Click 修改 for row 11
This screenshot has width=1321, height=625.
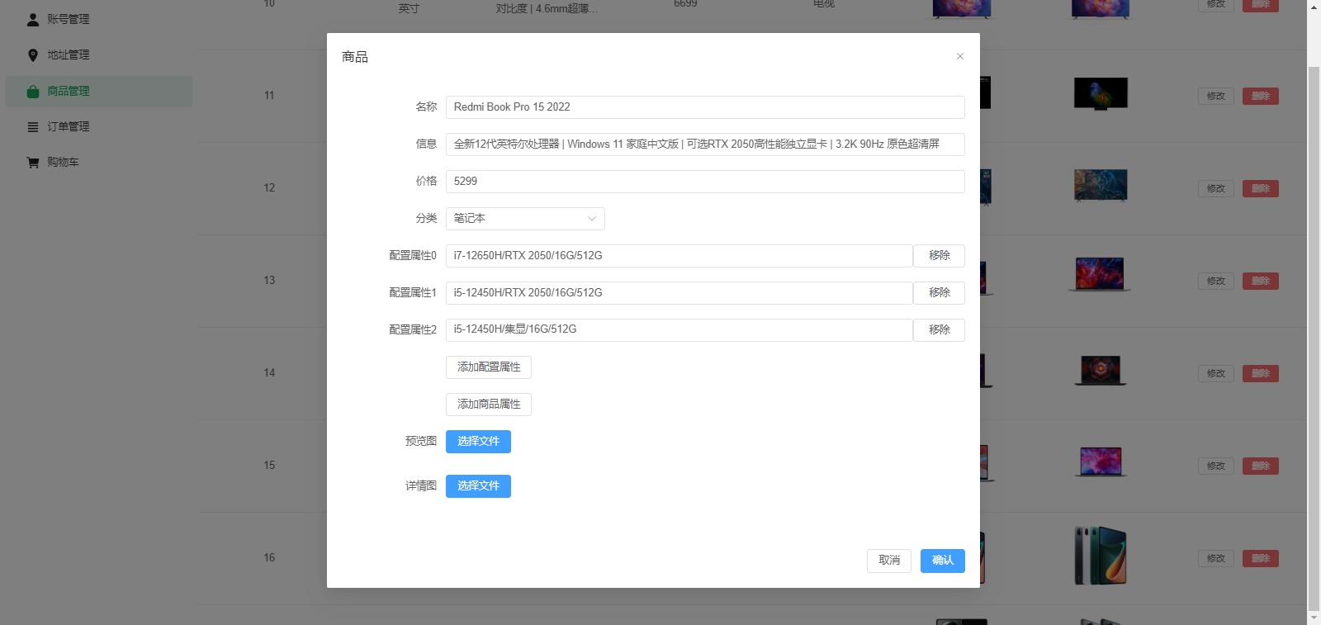click(1216, 97)
